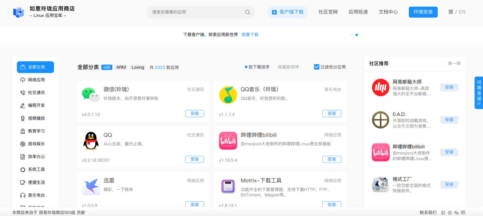Viewport: 483px width, 216px height.
Task: Select the ARM architecture filter
Action: click(x=121, y=67)
